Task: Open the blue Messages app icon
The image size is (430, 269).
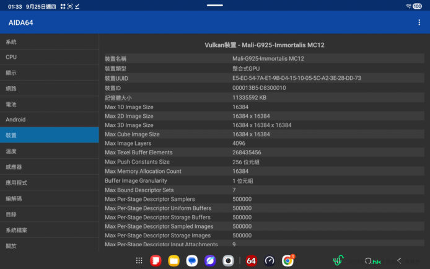Action: 191,260
